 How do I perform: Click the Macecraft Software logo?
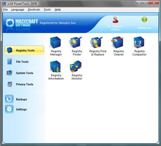tap(22, 23)
